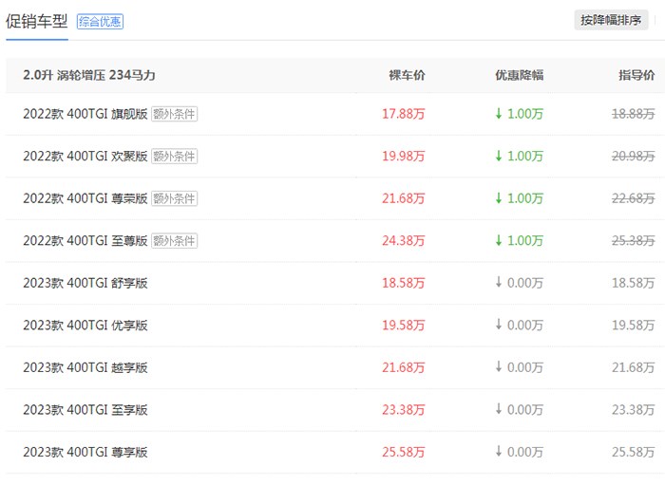Click the 19.98万 bare car price

click(404, 156)
